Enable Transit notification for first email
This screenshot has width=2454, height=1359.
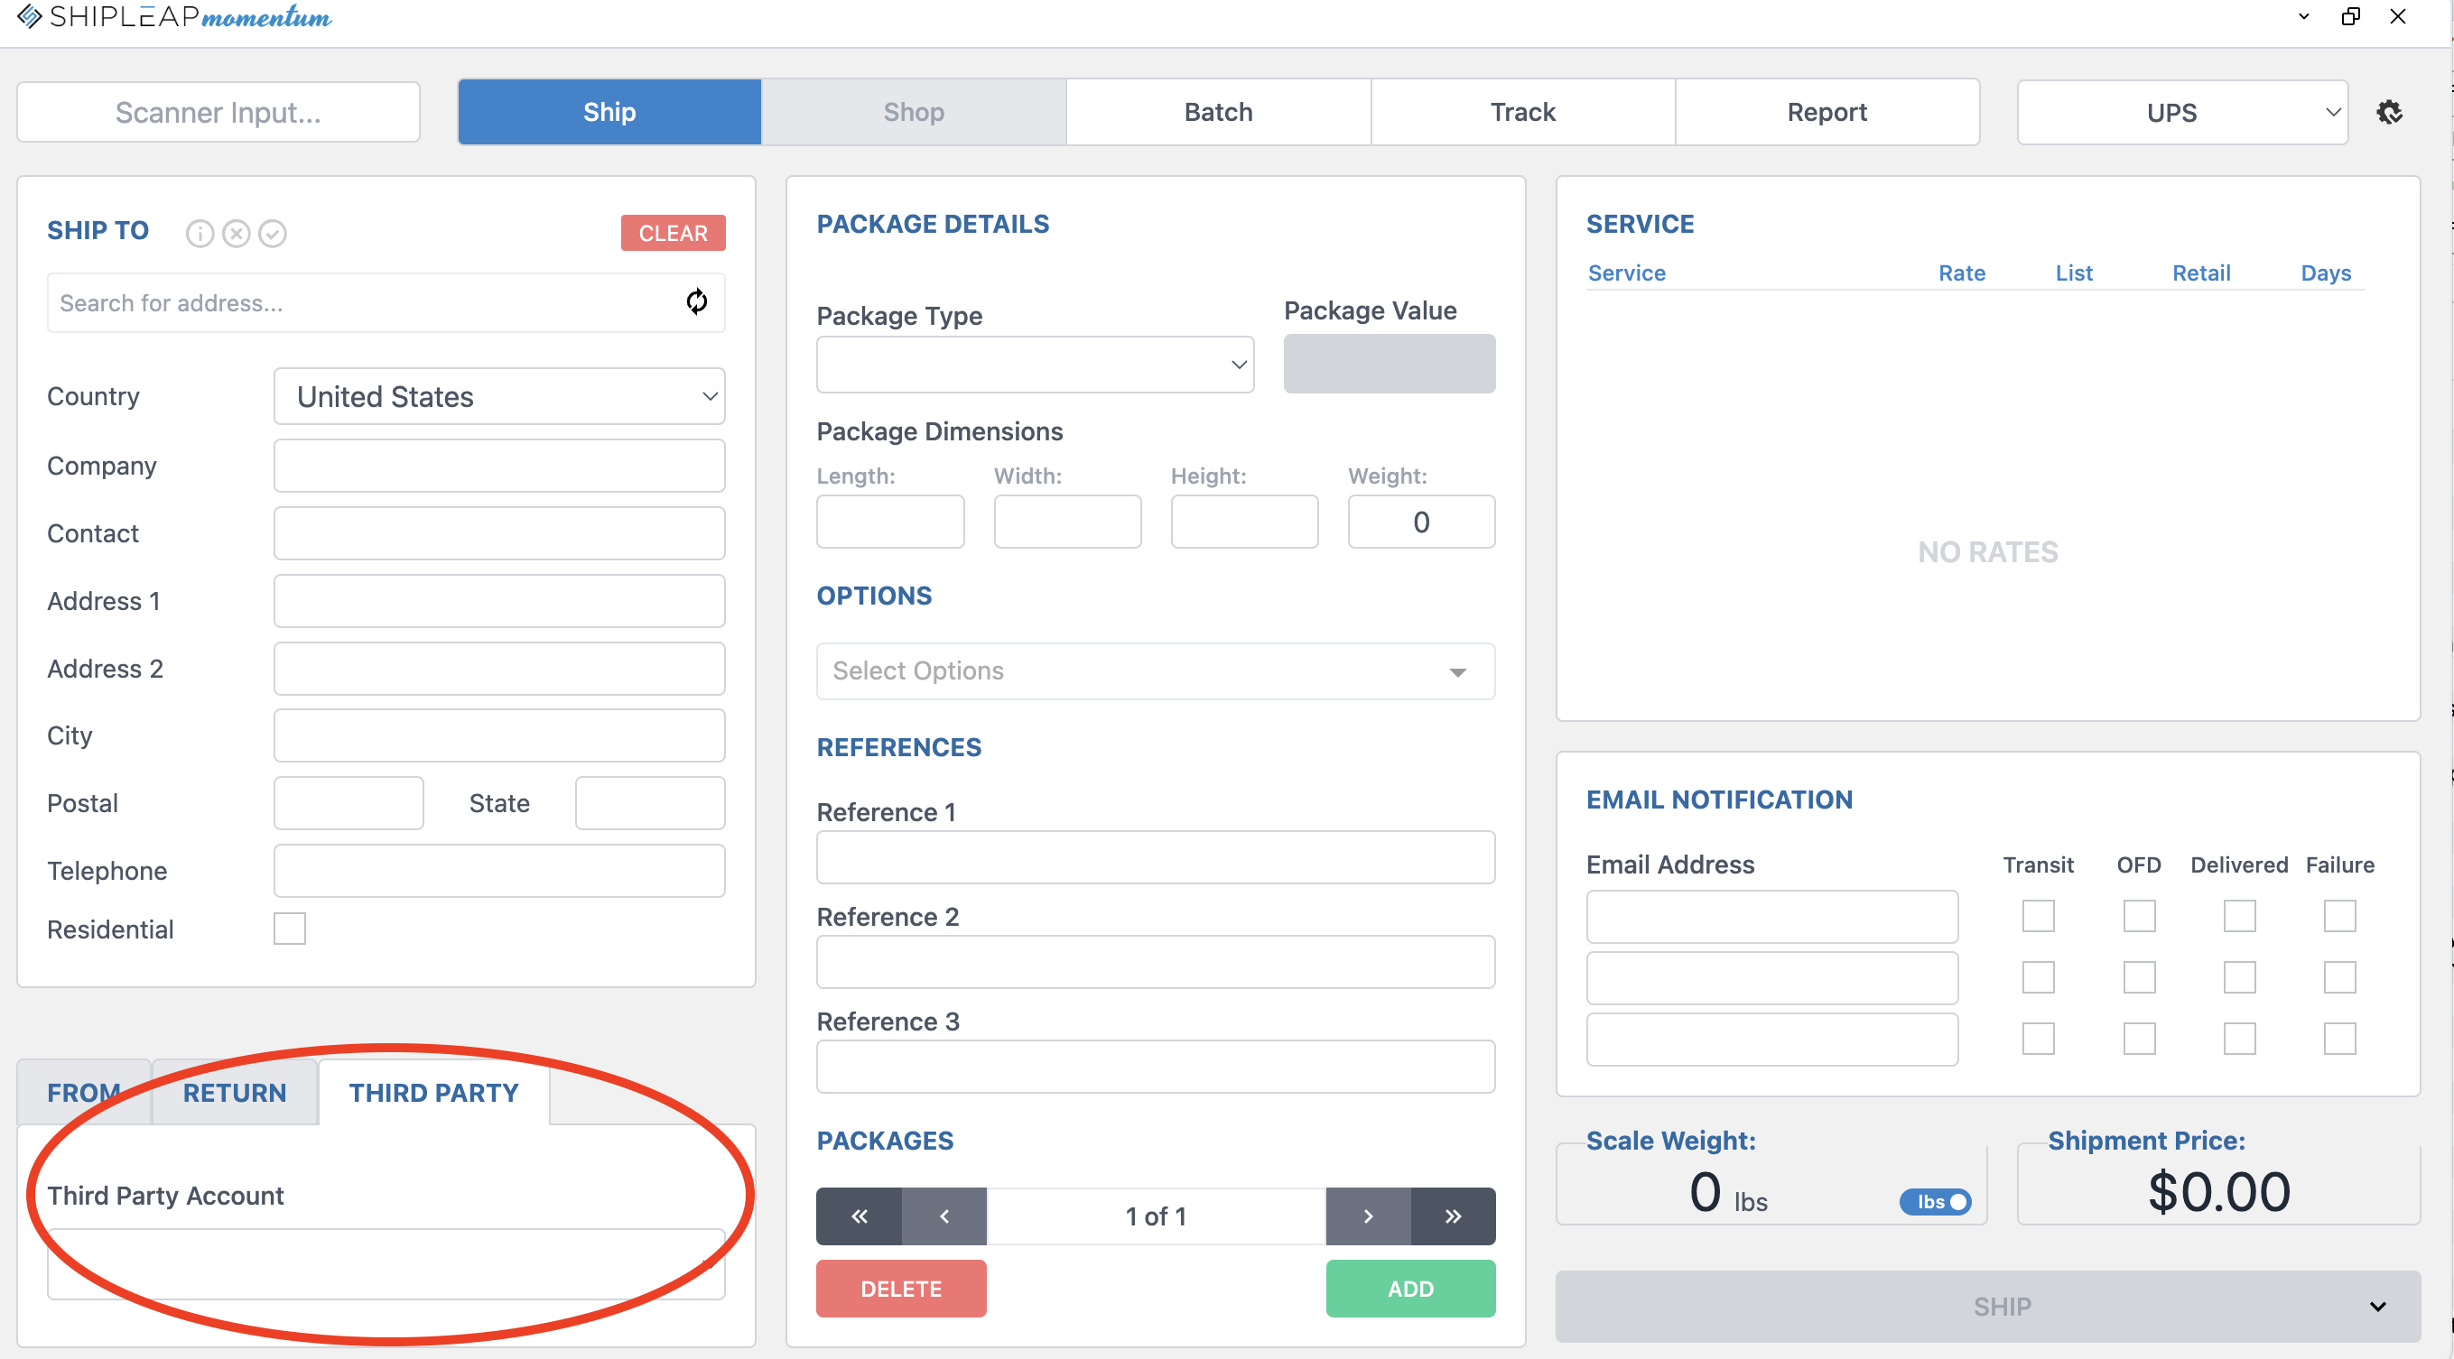(x=2038, y=916)
